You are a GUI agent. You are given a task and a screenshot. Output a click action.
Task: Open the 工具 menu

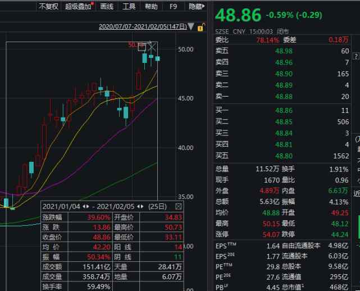coord(129,6)
